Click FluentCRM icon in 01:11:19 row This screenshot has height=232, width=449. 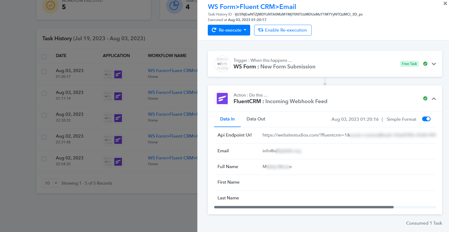tap(118, 96)
